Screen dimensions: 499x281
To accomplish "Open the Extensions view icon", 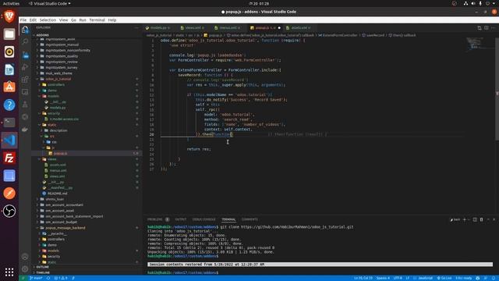I will 25,80.
